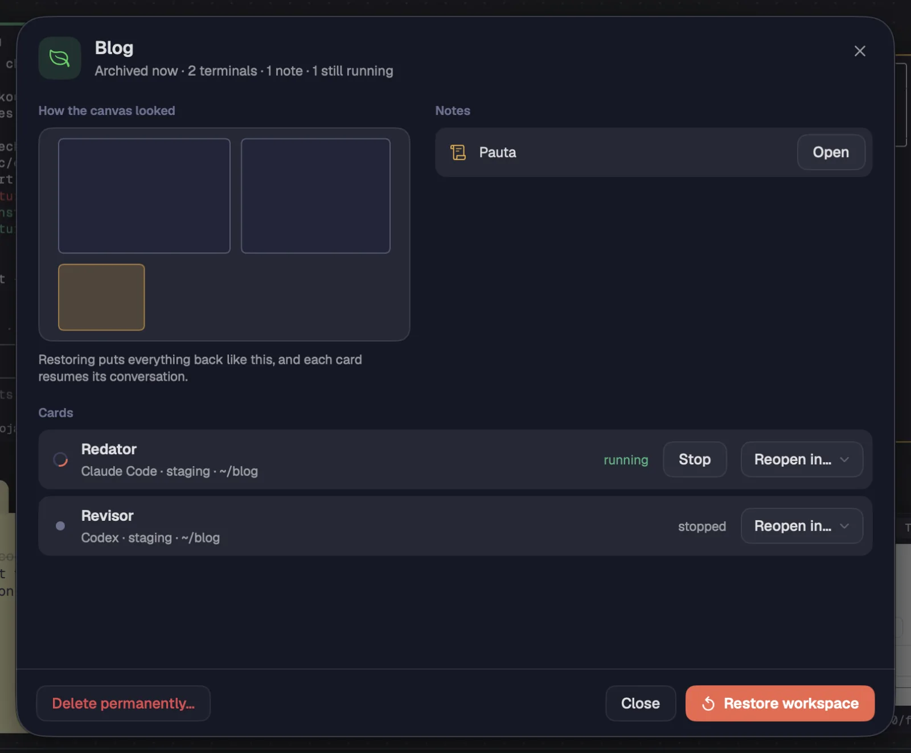Click 'Codex · staging · ~/blog' text
Screen dimensions: 911x753
click(150, 538)
